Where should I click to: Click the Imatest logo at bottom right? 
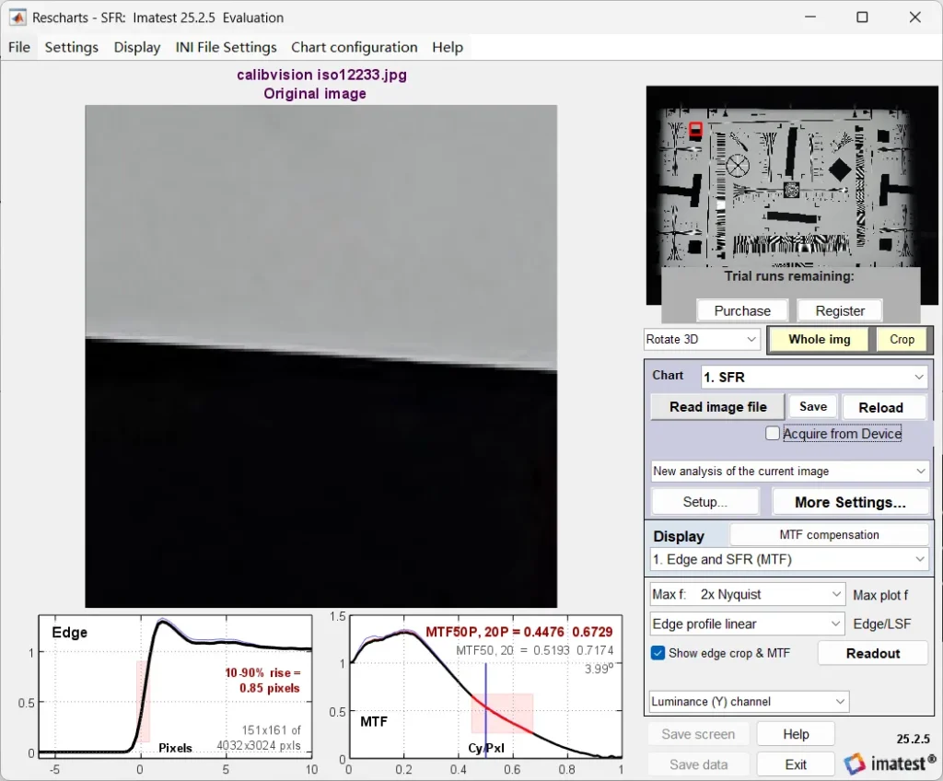[x=889, y=763]
